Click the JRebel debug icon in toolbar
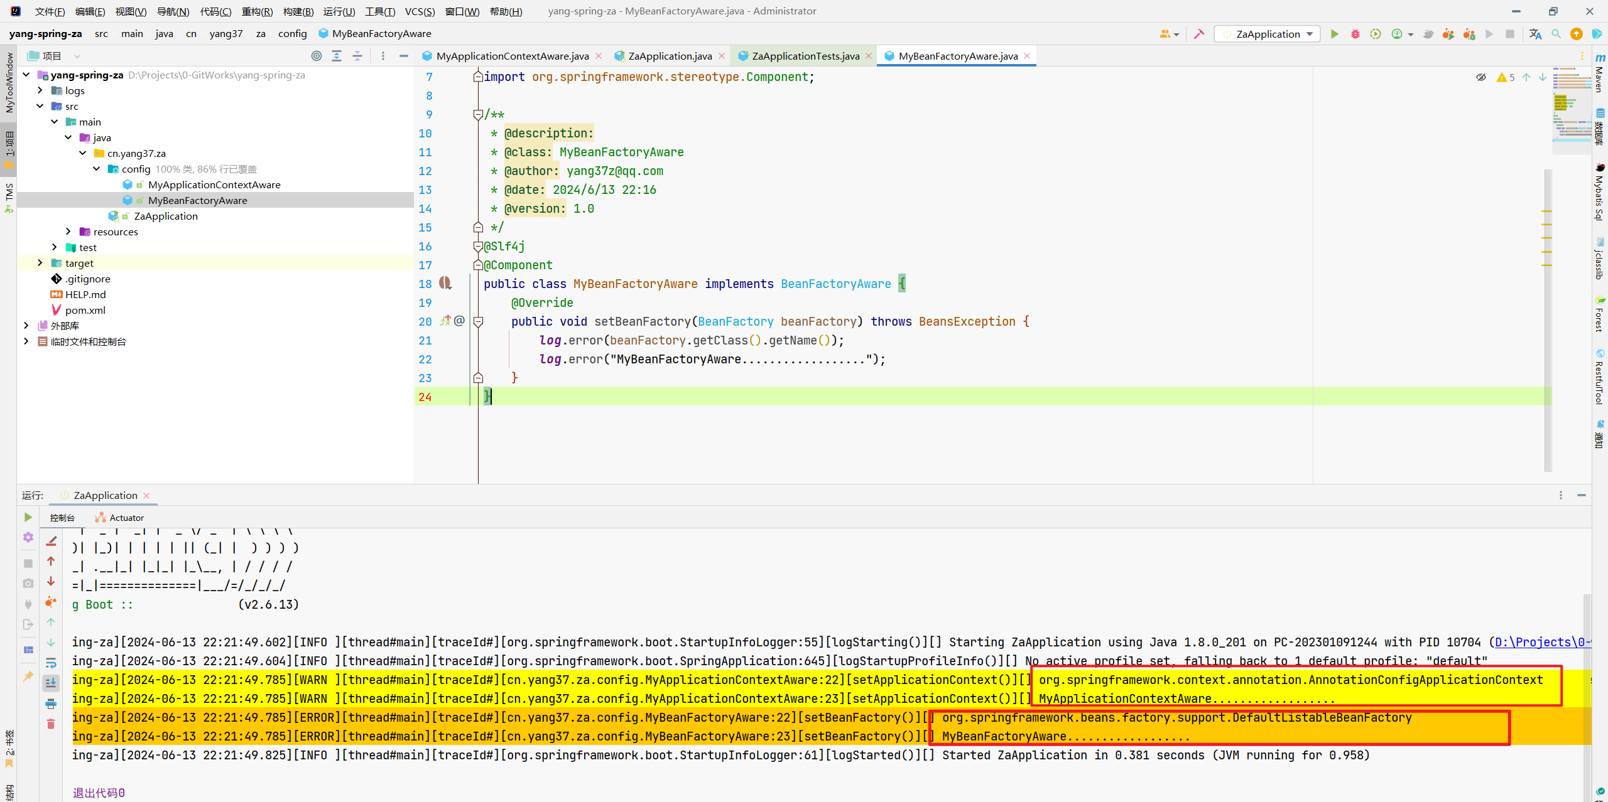The width and height of the screenshot is (1608, 802). (x=1469, y=34)
